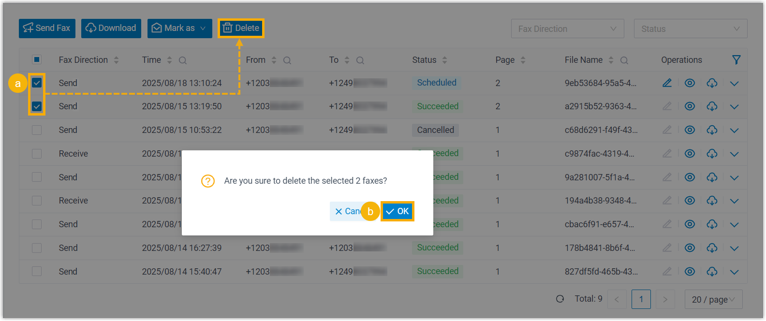
Task: Sort by the Status column arrows
Action: click(x=444, y=60)
